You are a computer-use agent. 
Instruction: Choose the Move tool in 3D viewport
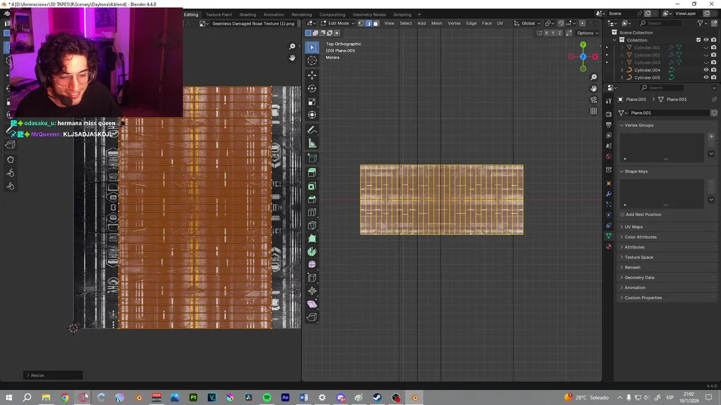pos(312,75)
